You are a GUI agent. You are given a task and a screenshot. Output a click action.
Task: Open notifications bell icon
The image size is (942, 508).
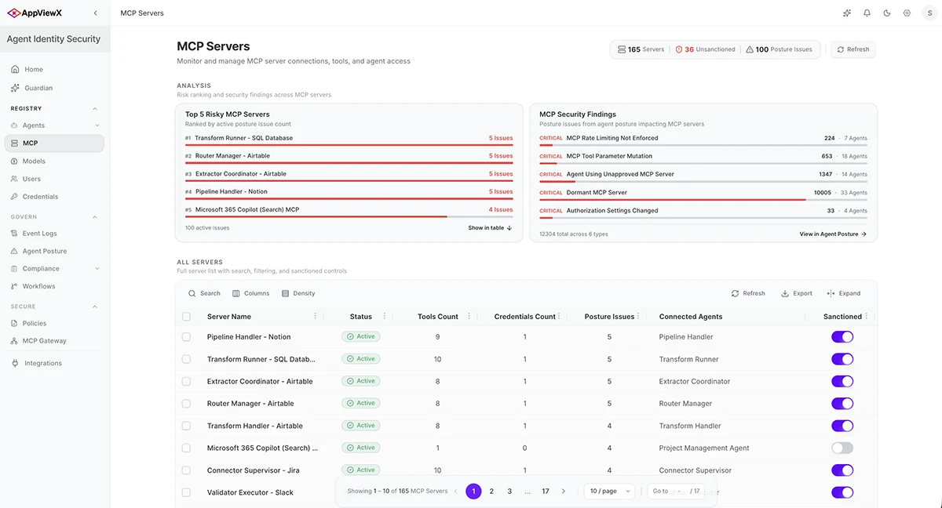coord(867,13)
